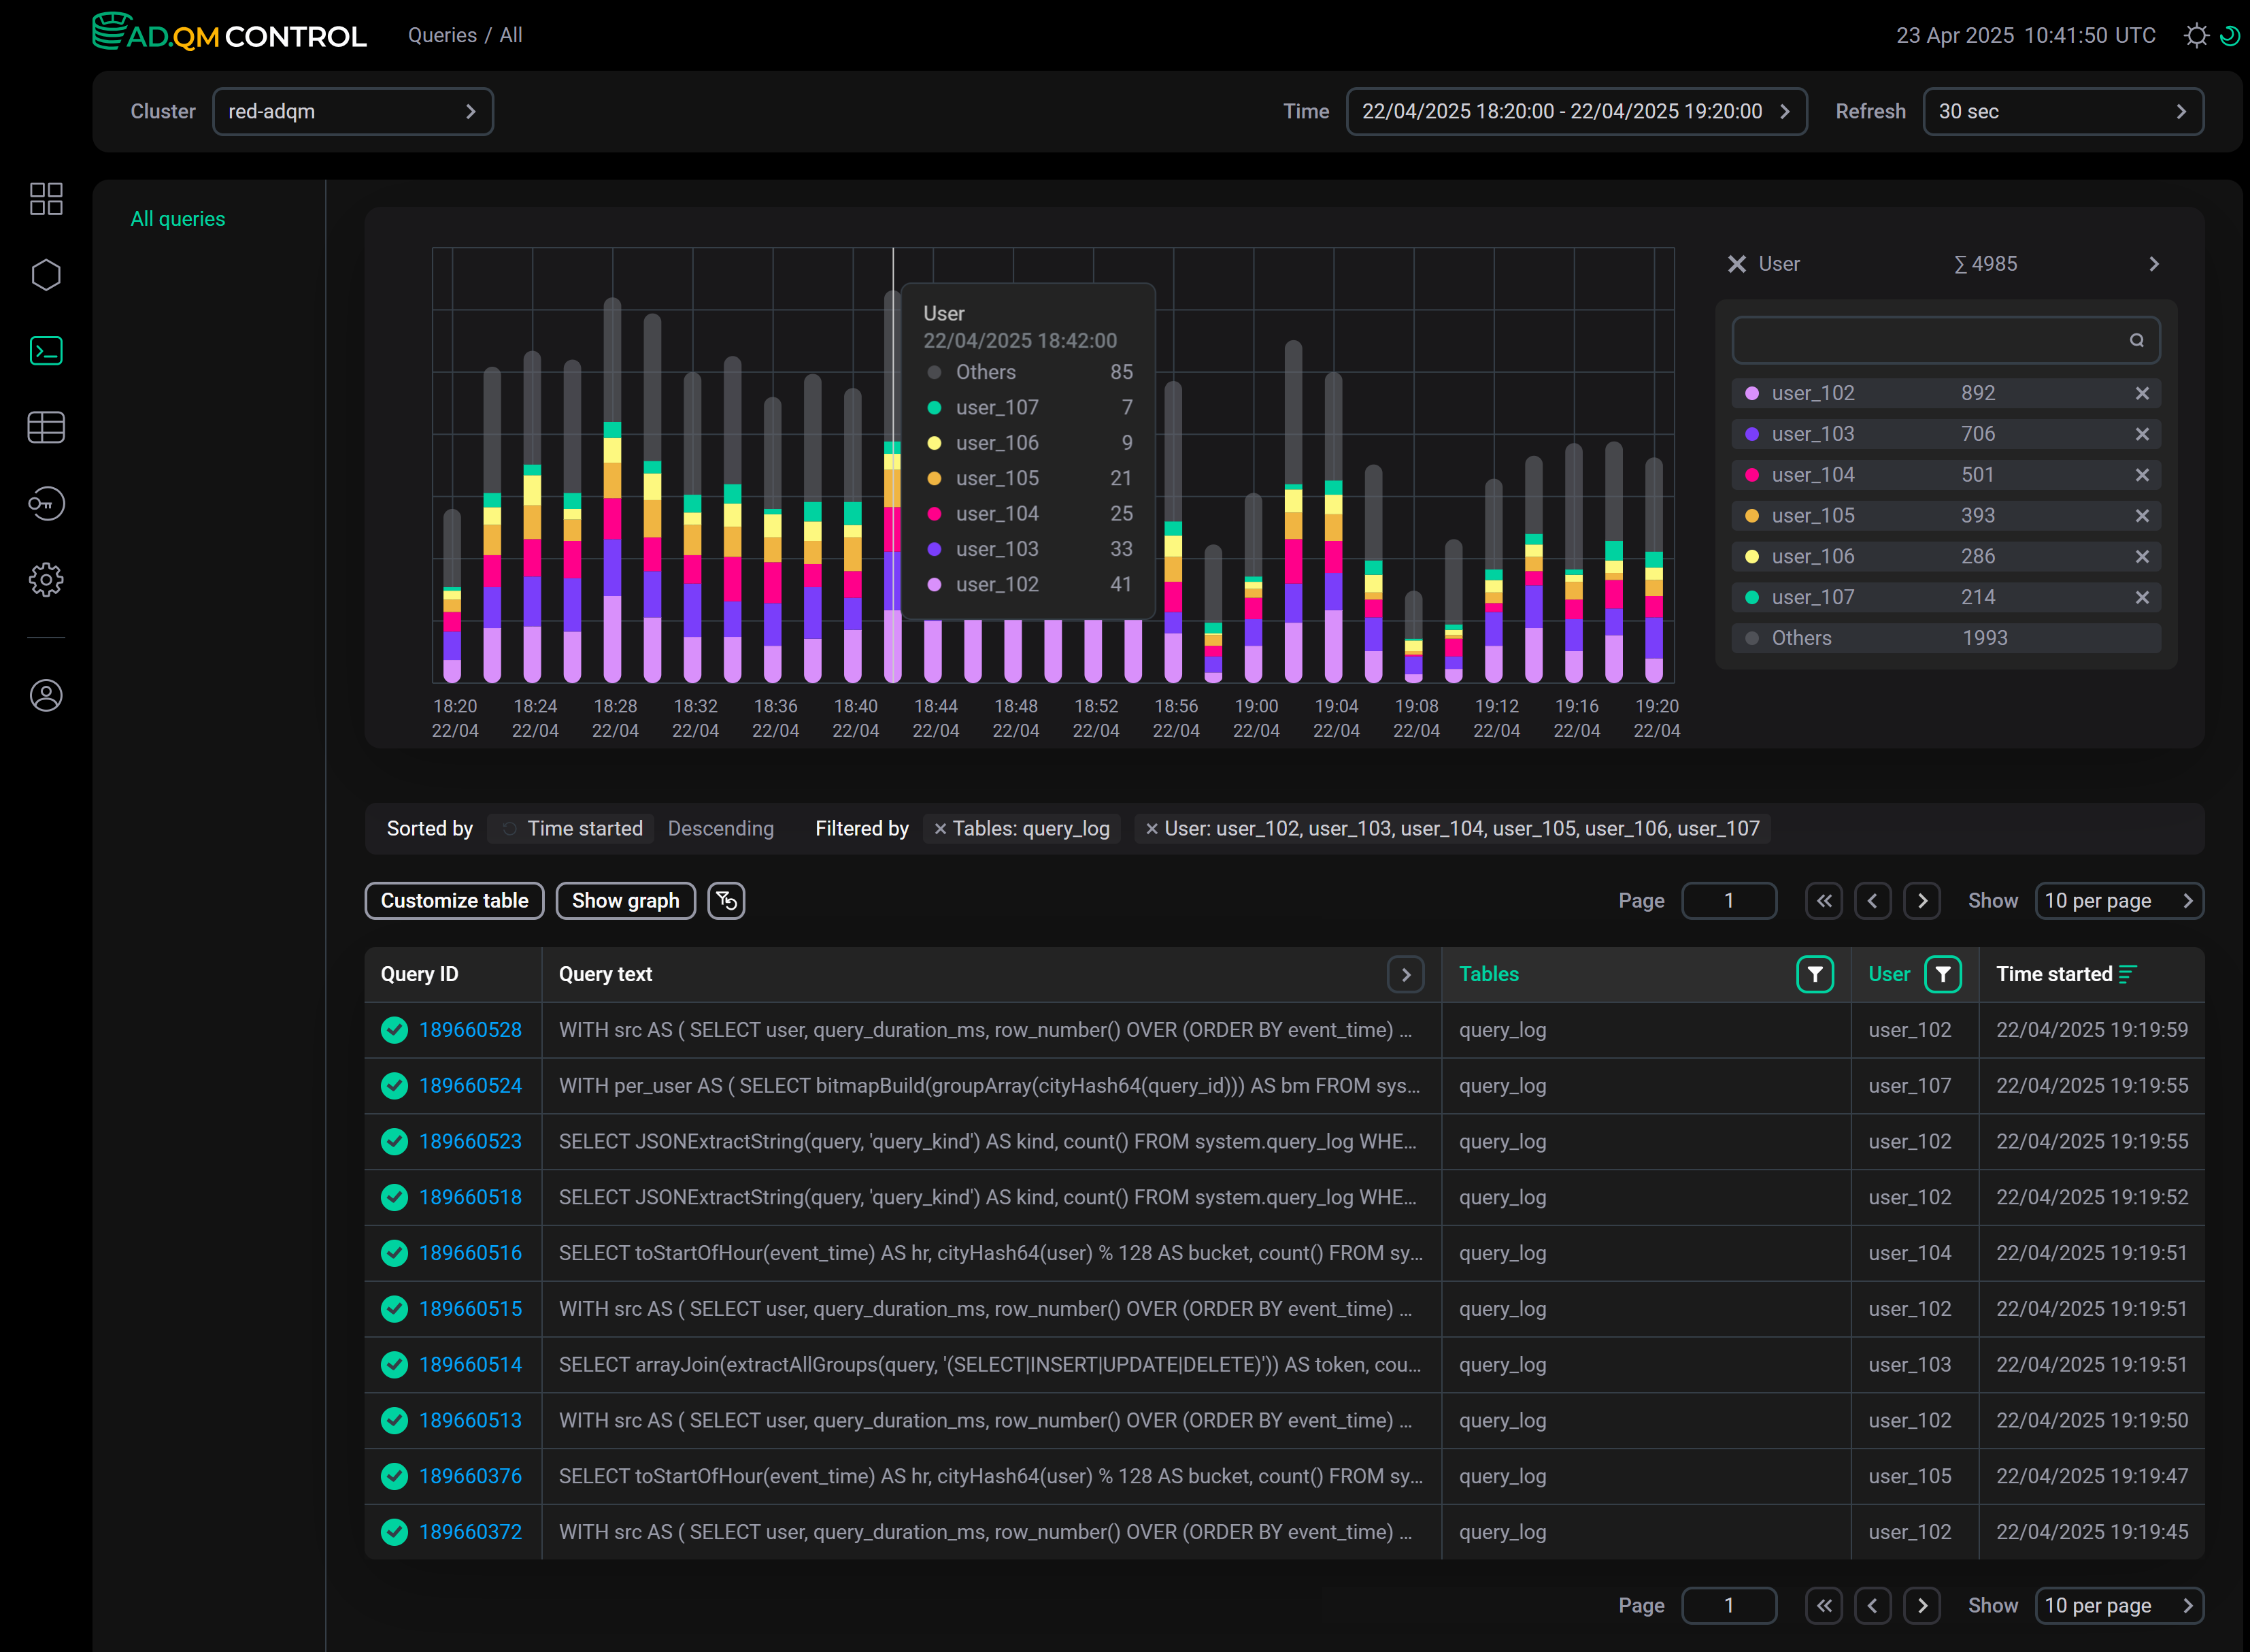Open the Cluster red-adqm dropdown
Screen dimensions: 2250x1652
(353, 111)
